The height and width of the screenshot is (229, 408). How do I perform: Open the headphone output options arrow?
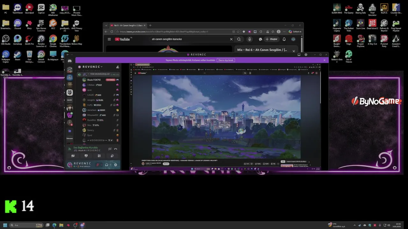[x=110, y=165]
